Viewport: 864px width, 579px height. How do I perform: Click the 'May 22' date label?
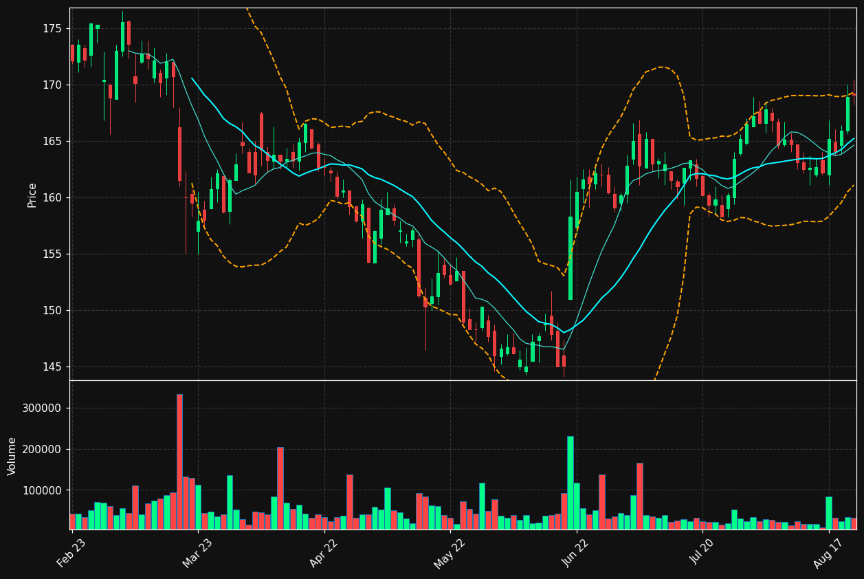pyautogui.click(x=449, y=553)
